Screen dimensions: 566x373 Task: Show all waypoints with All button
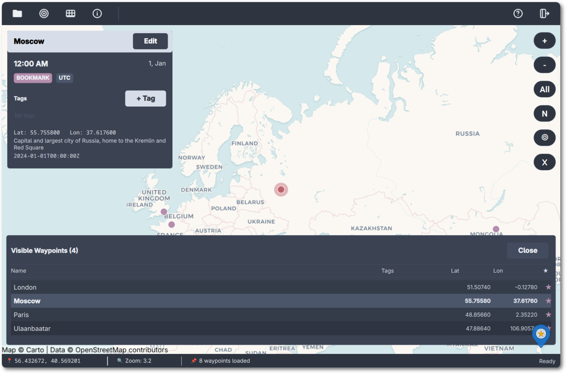[x=544, y=89]
